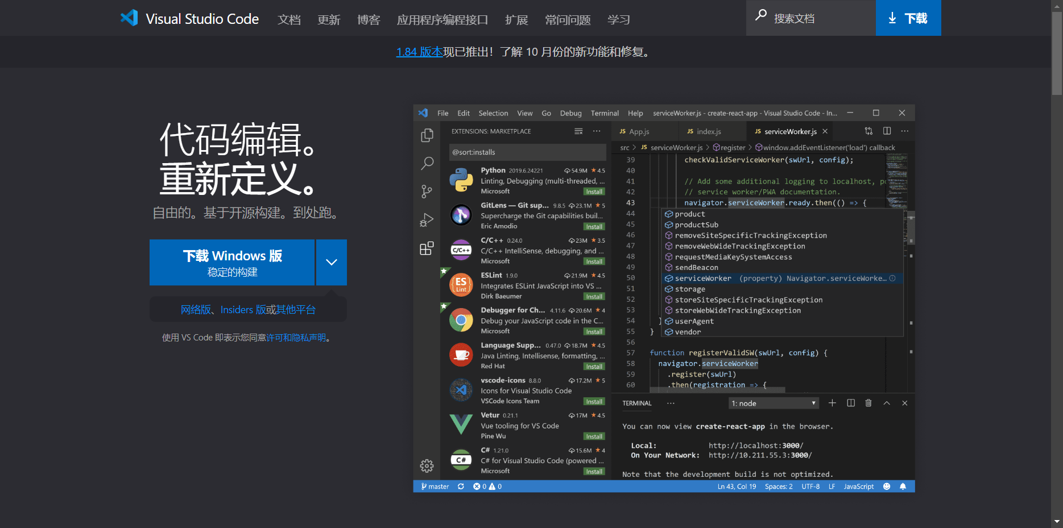Screen dimensions: 1063x528
Task: Click the New Terminal plus icon
Action: pyautogui.click(x=832, y=403)
